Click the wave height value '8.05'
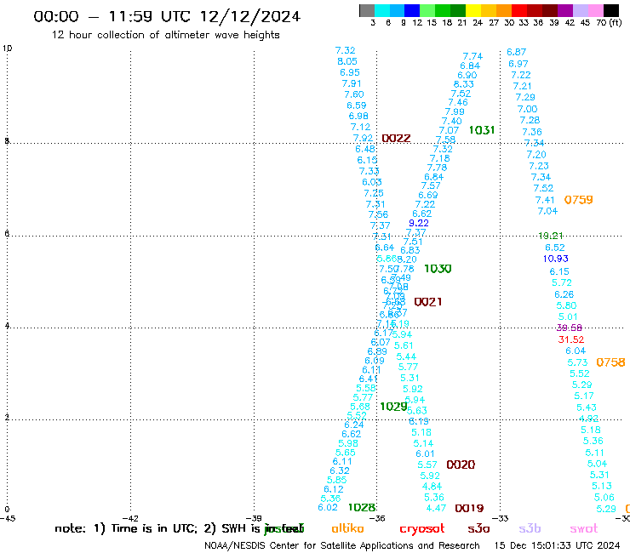 (347, 61)
